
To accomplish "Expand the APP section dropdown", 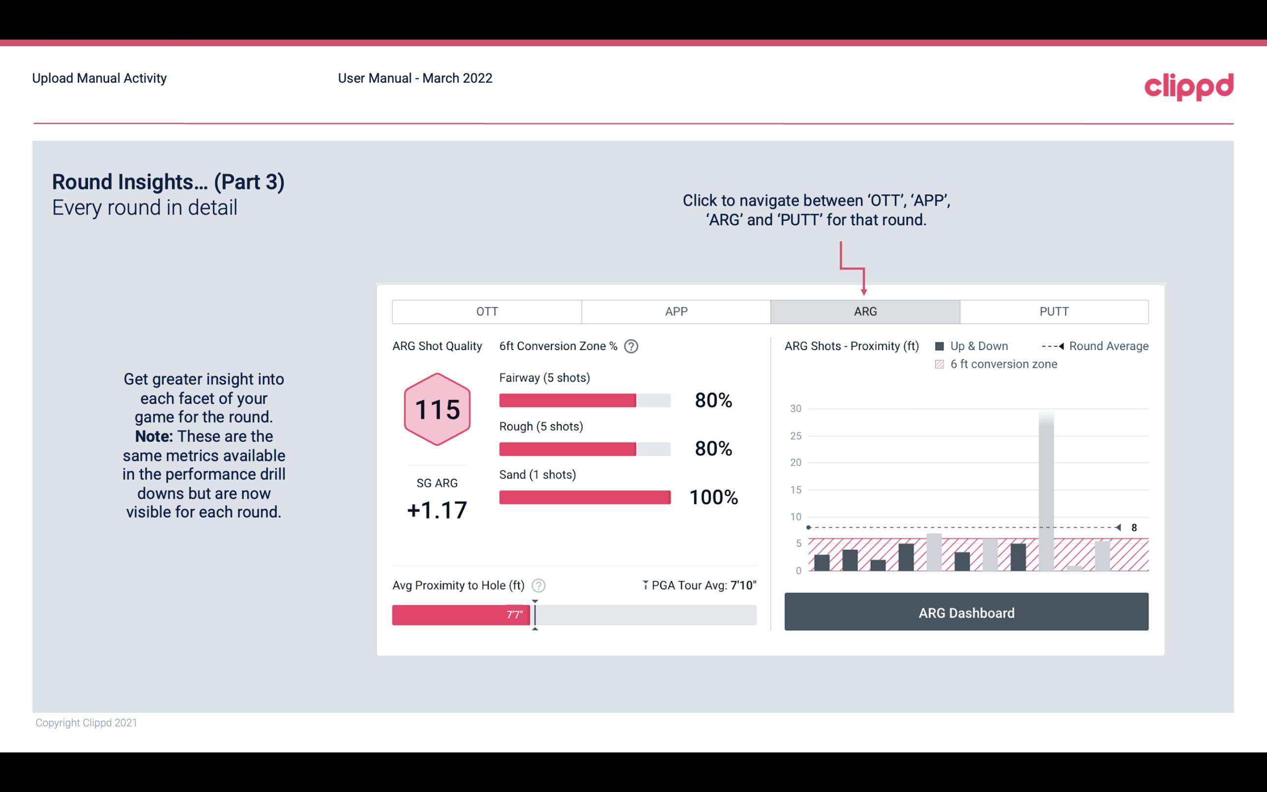I will point(676,312).
